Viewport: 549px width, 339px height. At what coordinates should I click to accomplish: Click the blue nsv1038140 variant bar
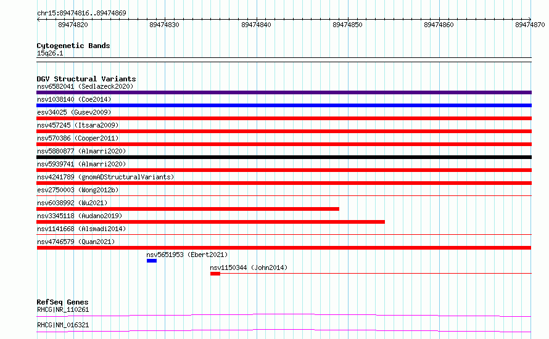(284, 105)
